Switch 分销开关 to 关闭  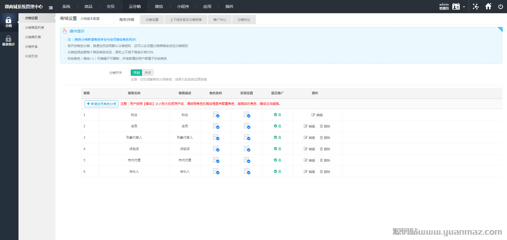point(148,73)
